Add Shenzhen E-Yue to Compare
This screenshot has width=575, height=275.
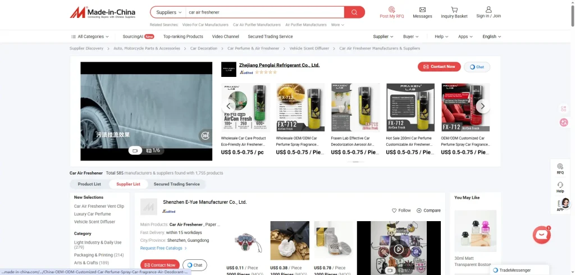click(x=428, y=210)
